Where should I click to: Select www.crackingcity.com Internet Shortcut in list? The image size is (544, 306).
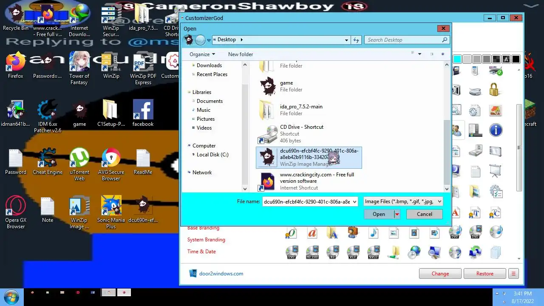[309, 181]
